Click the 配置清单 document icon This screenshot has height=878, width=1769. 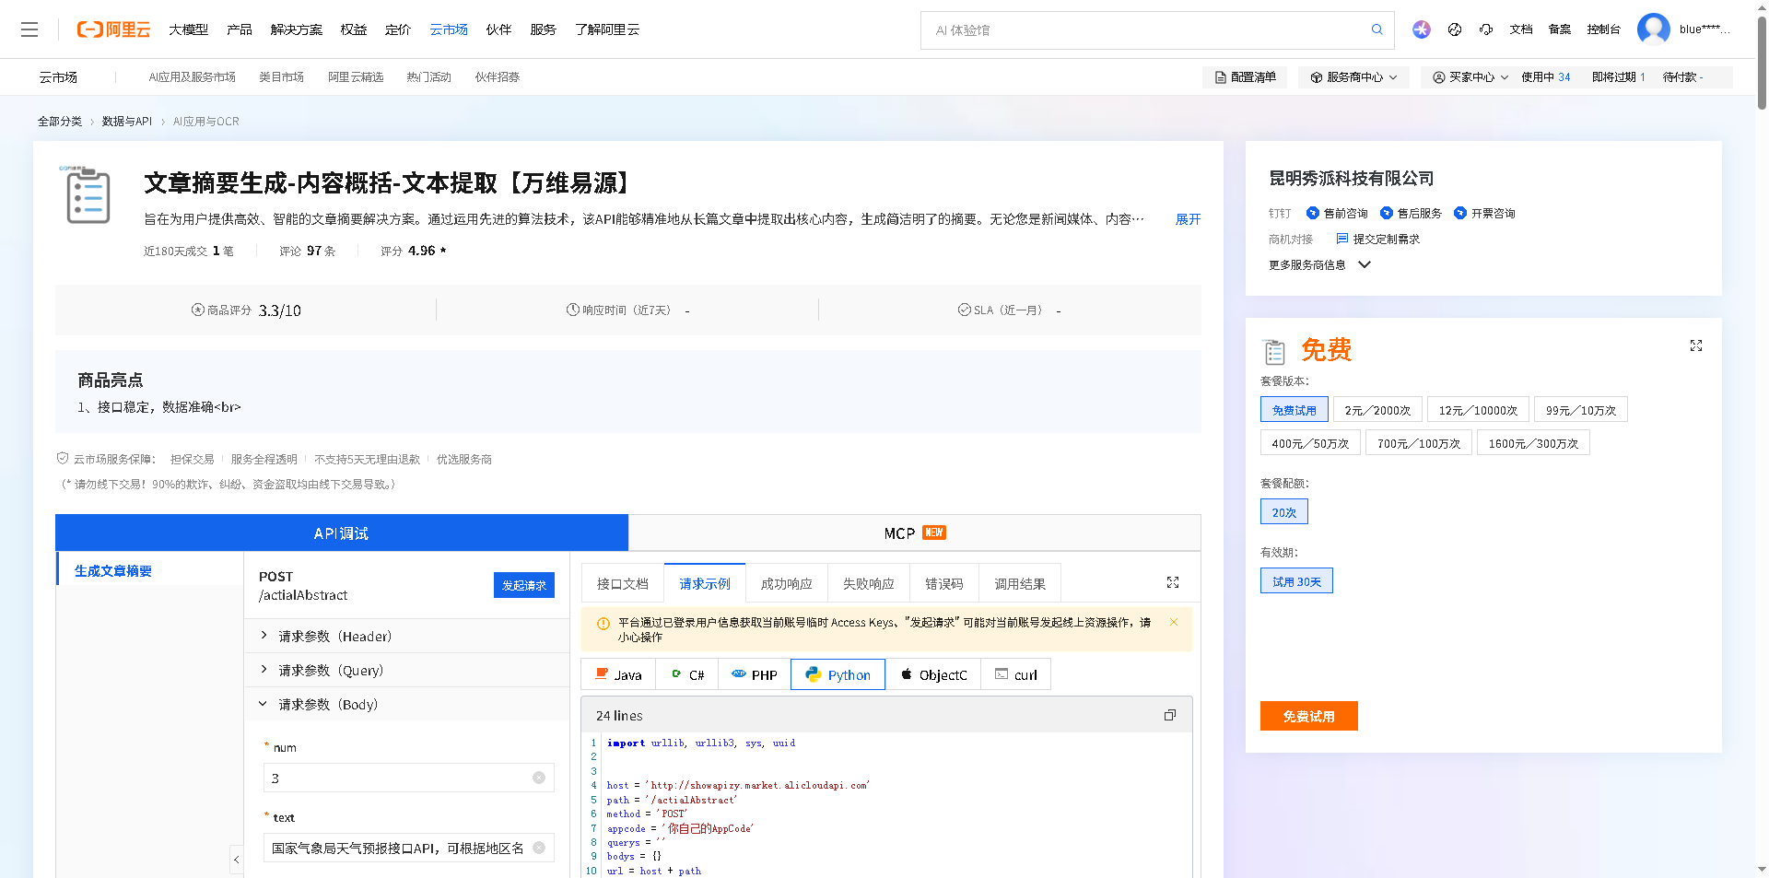point(1221,77)
